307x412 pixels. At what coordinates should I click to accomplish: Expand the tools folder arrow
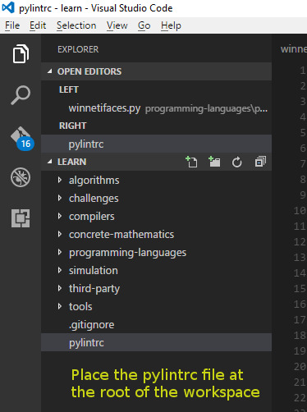tap(60, 306)
